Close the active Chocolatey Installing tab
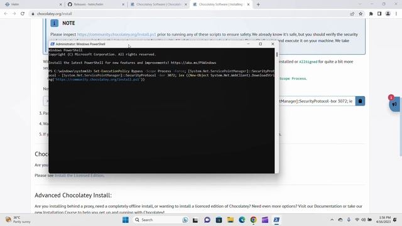 coord(248,4)
